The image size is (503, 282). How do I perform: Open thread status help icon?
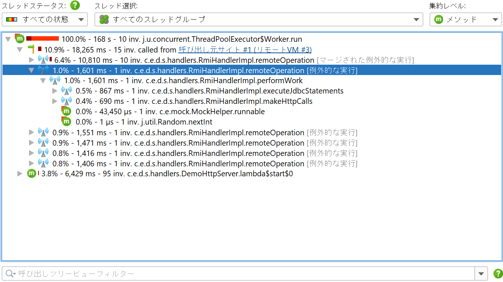[x=75, y=6]
